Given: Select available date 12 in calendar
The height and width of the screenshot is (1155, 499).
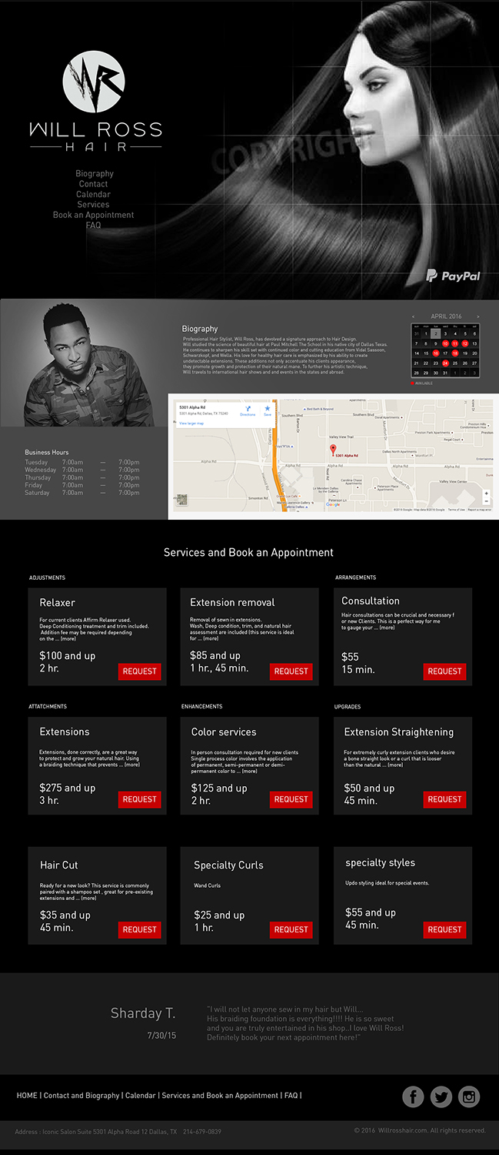Looking at the screenshot, I should (464, 343).
